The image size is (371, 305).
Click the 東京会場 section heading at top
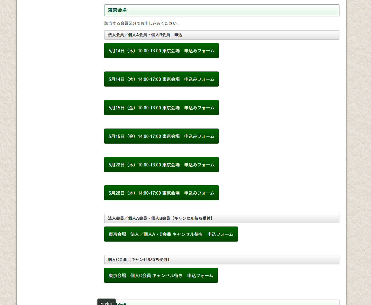point(221,10)
